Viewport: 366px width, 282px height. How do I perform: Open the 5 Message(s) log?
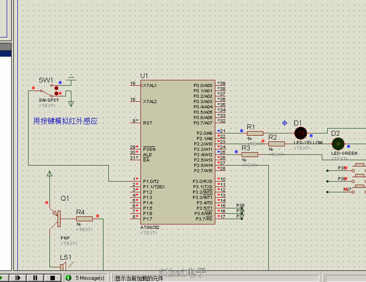[x=90, y=278]
